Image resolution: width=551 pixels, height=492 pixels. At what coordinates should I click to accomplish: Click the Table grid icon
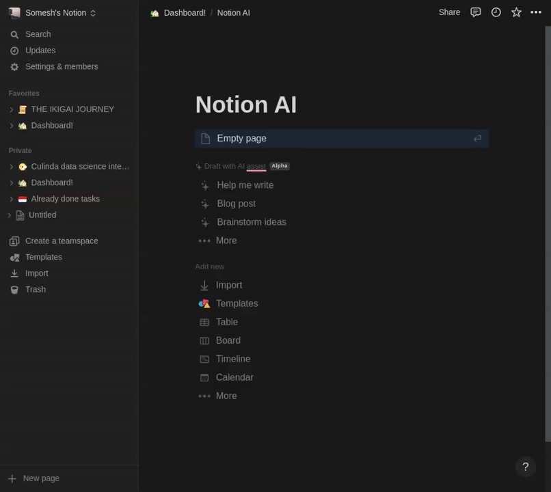[x=204, y=323]
